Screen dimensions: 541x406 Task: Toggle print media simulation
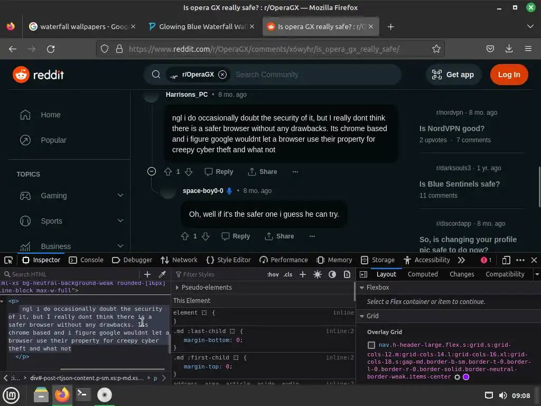tap(347, 274)
